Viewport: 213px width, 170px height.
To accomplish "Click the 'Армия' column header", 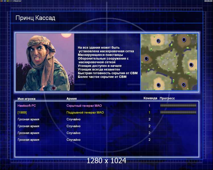I will [72, 99].
